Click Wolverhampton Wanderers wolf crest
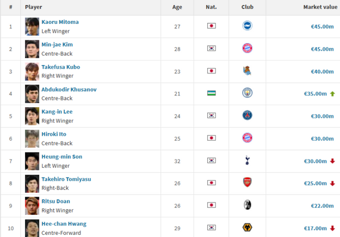Screen dimensions: 340x237 tap(247, 227)
